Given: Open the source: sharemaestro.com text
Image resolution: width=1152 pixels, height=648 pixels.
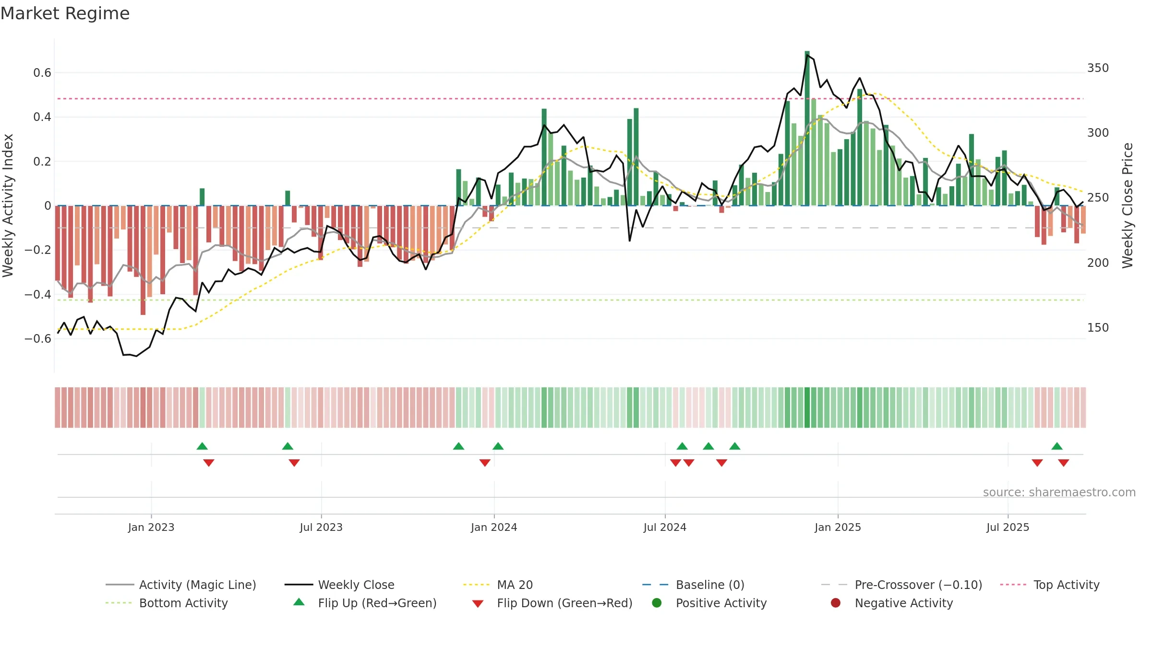Looking at the screenshot, I should pyautogui.click(x=1059, y=492).
